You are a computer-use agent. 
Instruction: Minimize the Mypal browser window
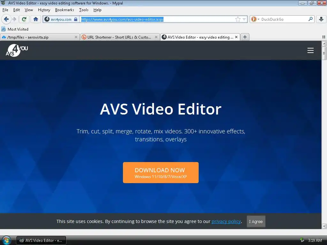[302, 3]
